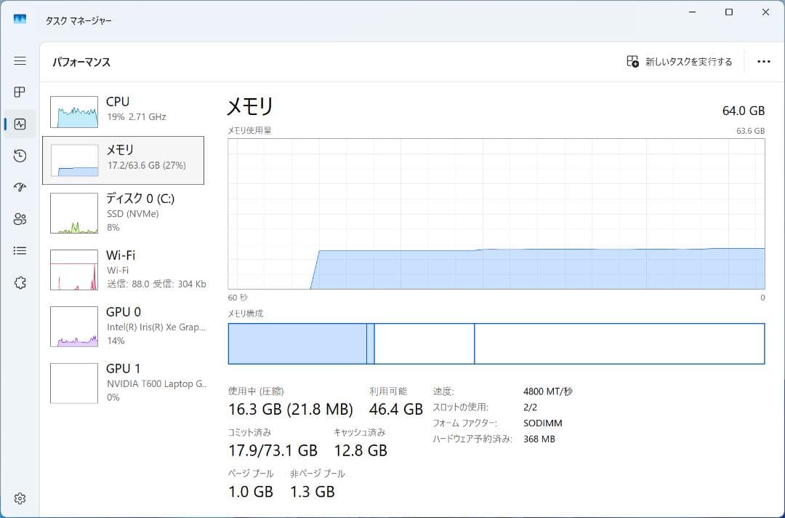Click the 新しいタスクを実行する button
The height and width of the screenshot is (518, 785).
pyautogui.click(x=678, y=62)
